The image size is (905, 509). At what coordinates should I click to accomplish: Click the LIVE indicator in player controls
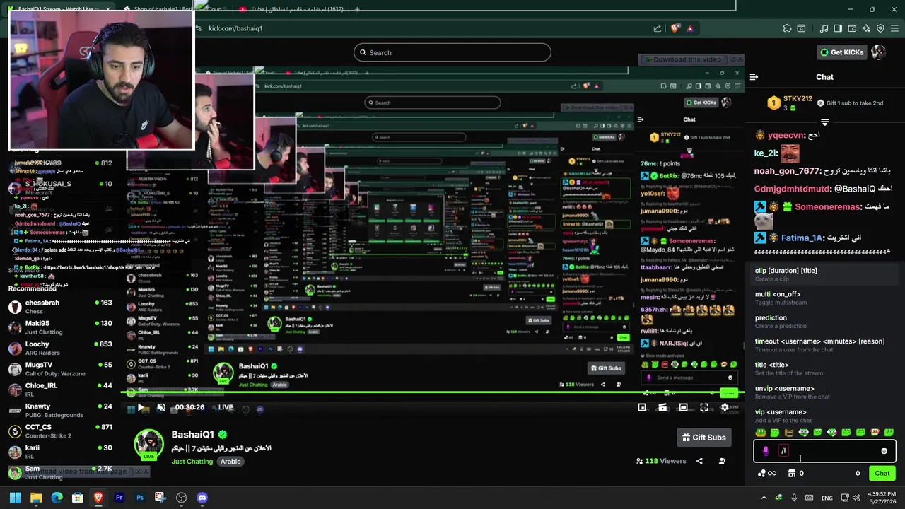tap(226, 407)
